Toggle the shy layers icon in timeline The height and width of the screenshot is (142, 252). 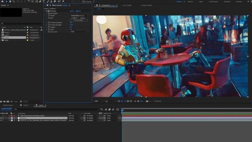coord(106,110)
